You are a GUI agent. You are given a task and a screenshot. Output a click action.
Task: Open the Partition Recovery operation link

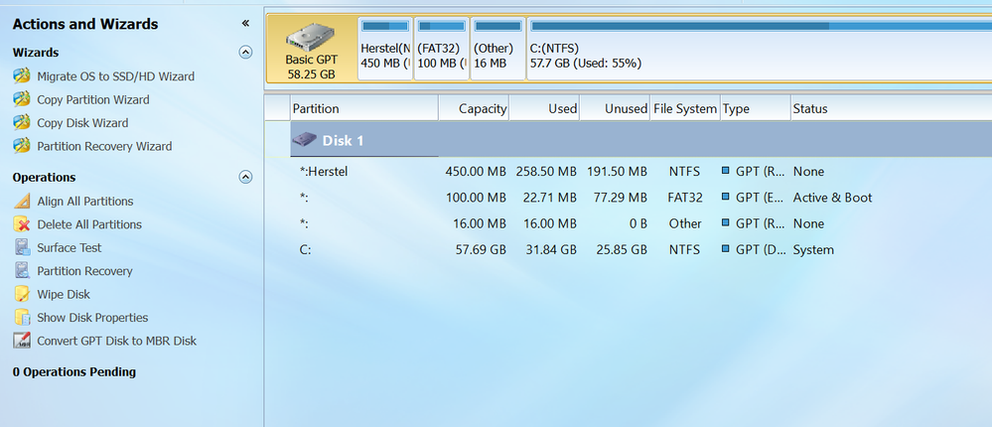84,271
